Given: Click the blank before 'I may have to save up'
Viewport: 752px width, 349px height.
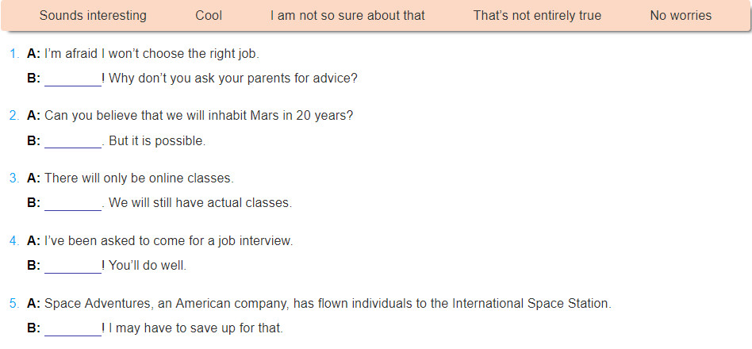Looking at the screenshot, I should (x=73, y=328).
